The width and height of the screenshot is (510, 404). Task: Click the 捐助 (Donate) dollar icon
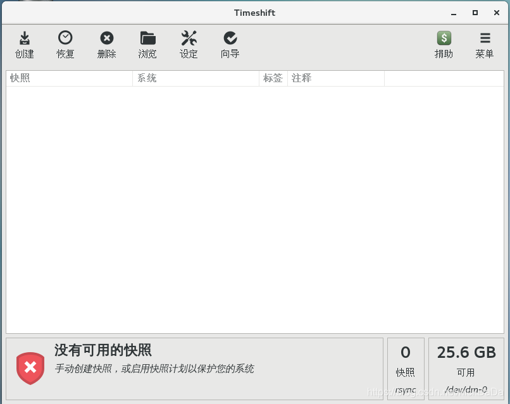click(x=444, y=38)
